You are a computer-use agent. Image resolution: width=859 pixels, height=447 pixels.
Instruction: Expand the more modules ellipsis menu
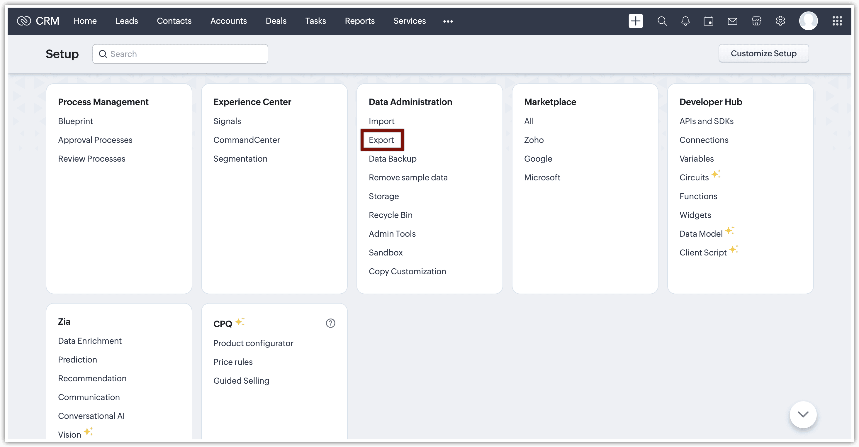(x=448, y=21)
